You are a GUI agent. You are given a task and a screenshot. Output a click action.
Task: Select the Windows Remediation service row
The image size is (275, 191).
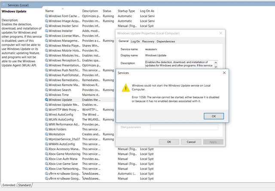79,80
